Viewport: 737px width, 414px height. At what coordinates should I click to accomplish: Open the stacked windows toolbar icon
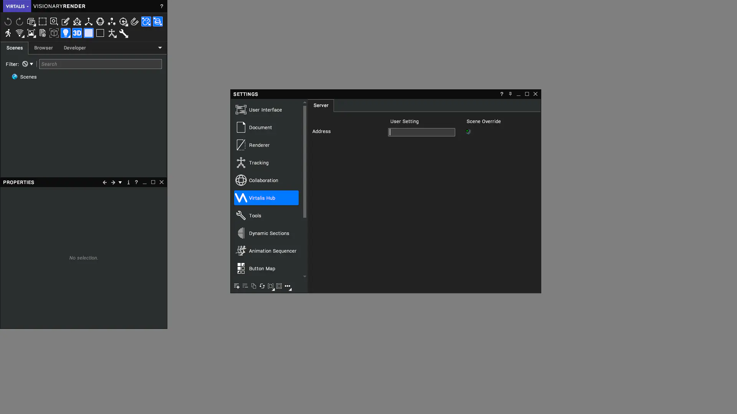tap(31, 22)
